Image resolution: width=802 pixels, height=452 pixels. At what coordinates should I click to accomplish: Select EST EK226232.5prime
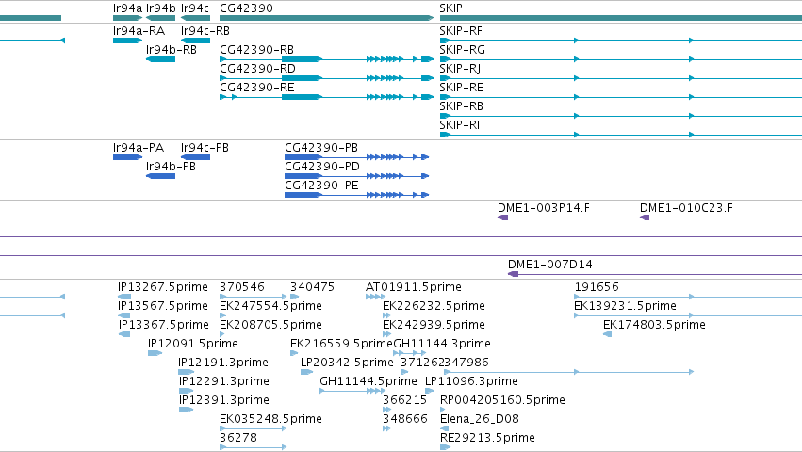386,315
